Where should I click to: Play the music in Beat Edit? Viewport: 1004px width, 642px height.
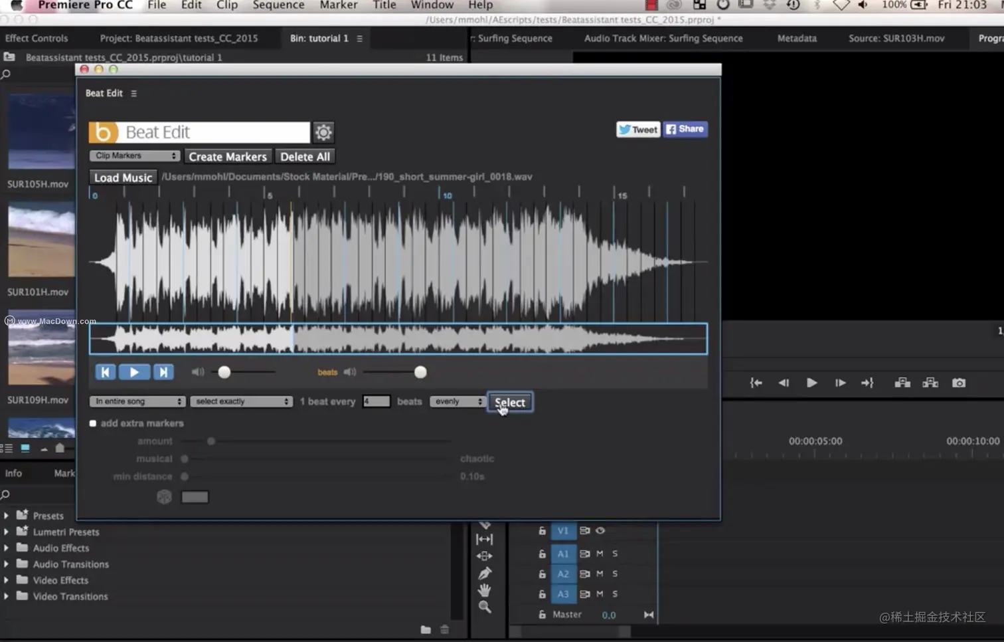134,372
